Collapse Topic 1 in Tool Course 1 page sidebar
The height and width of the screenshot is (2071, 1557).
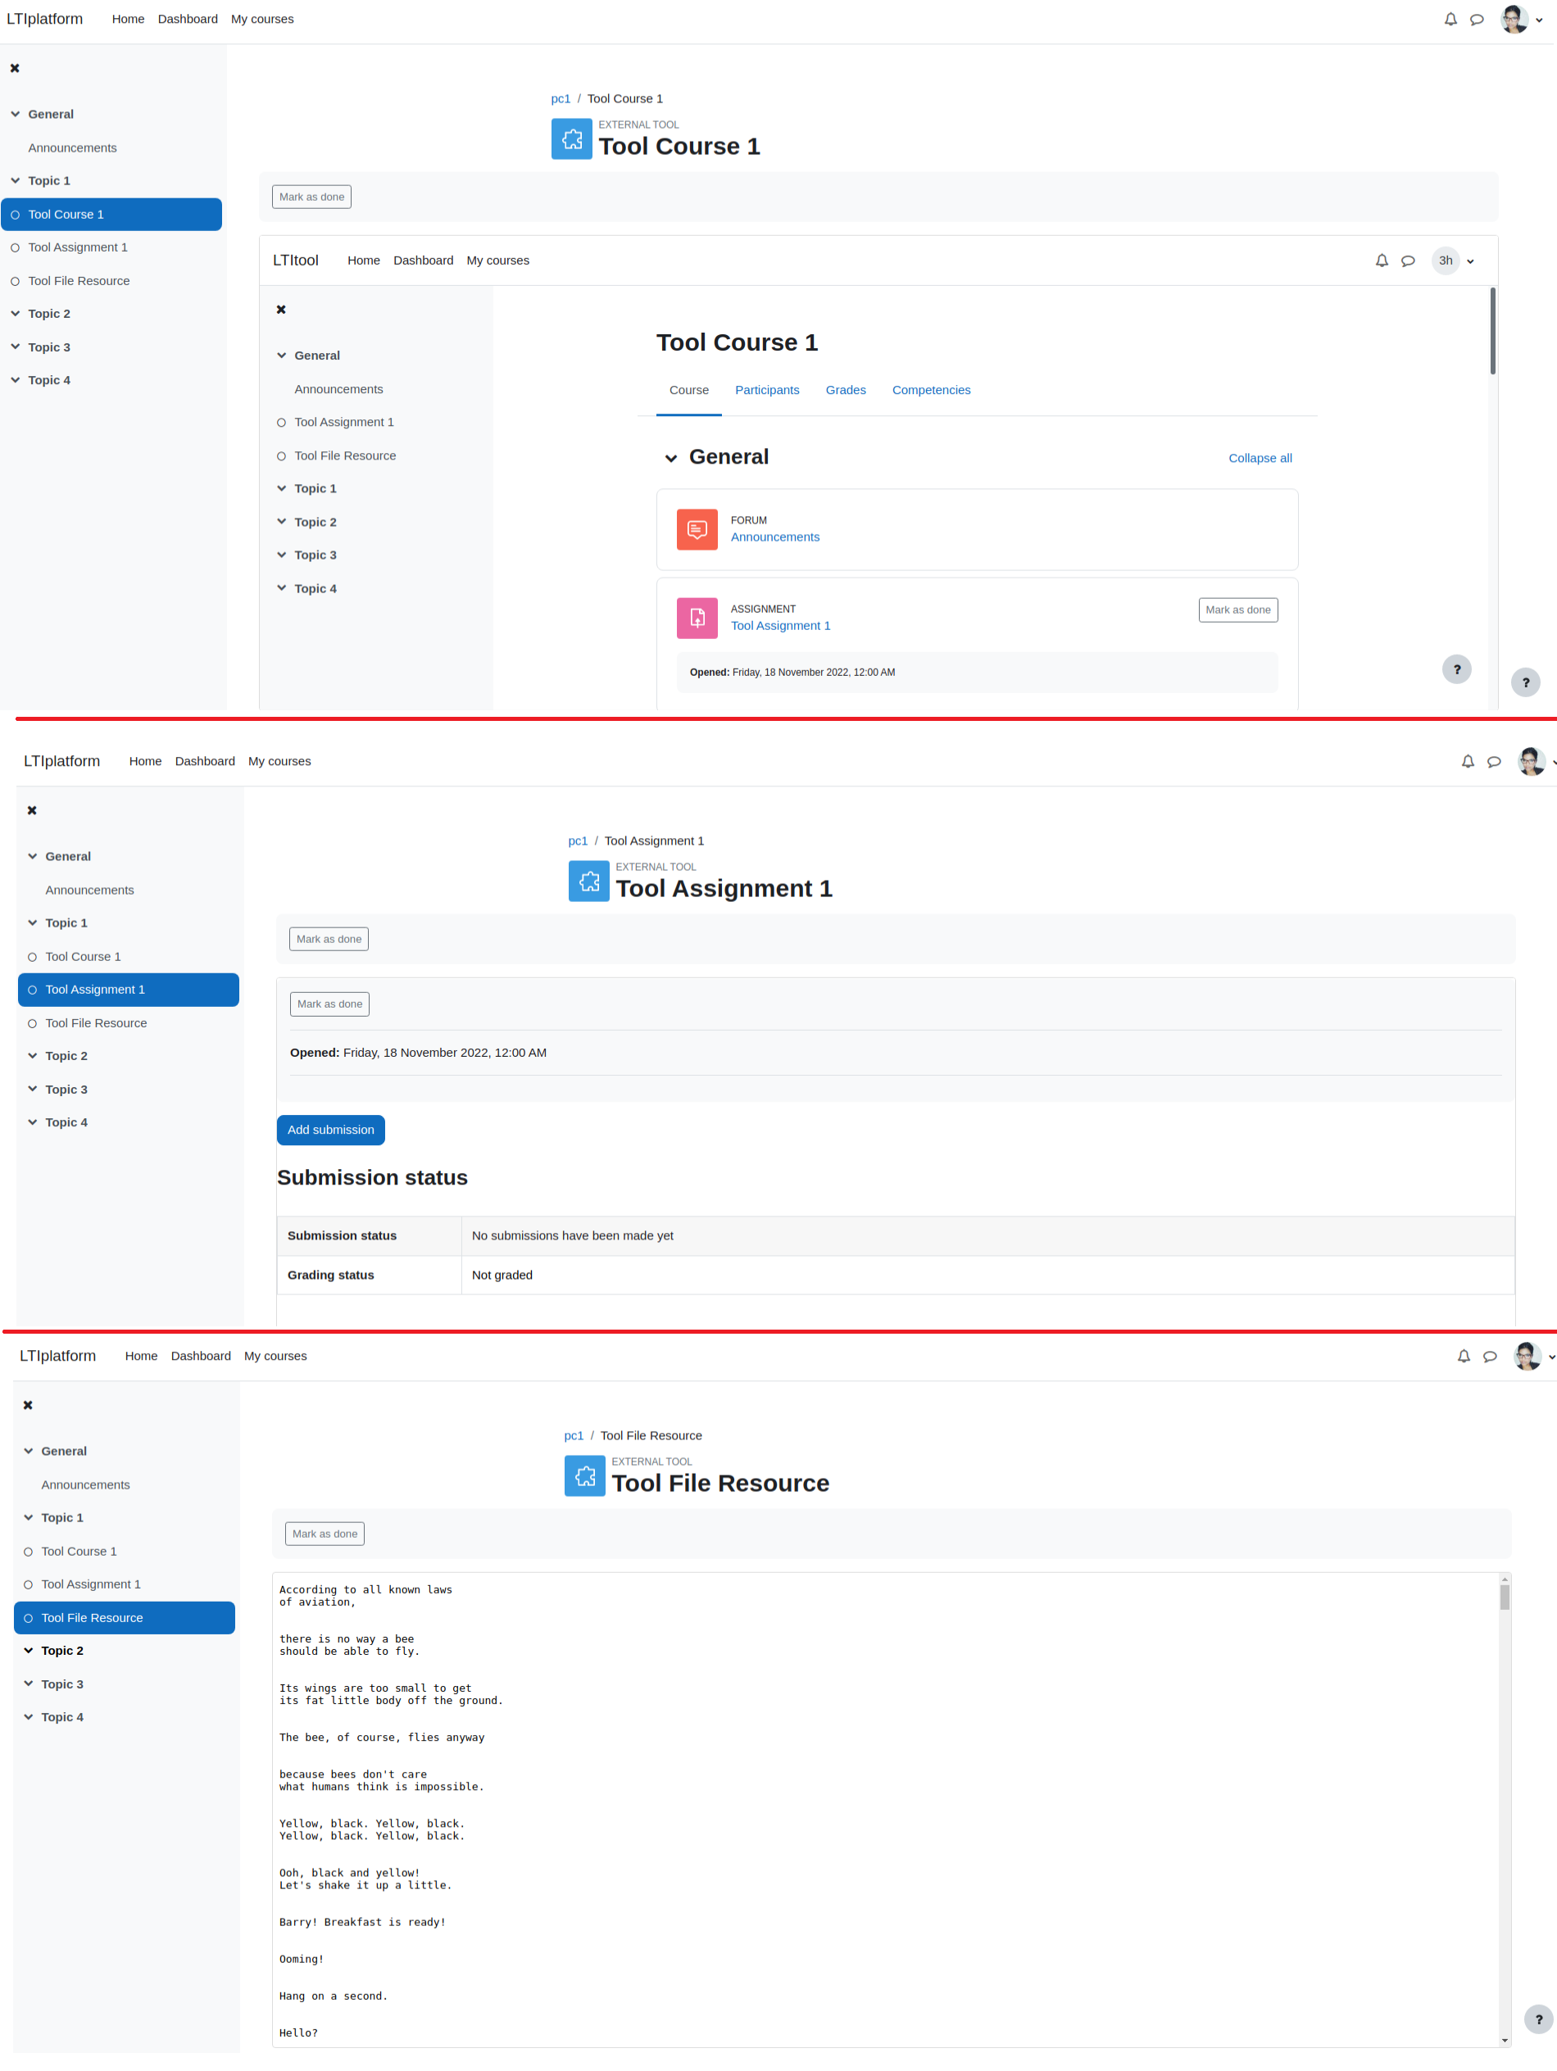(15, 181)
